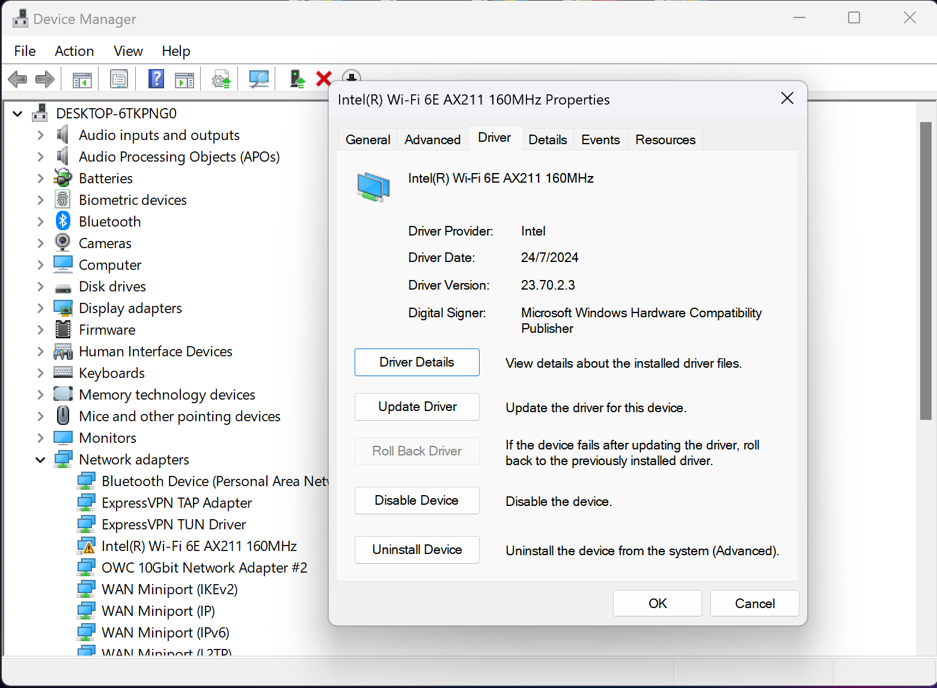Screen dimensions: 937x688
Task: Collapse the DESKTOP-6TKPNG0 root node chevron
Action: [x=17, y=113]
